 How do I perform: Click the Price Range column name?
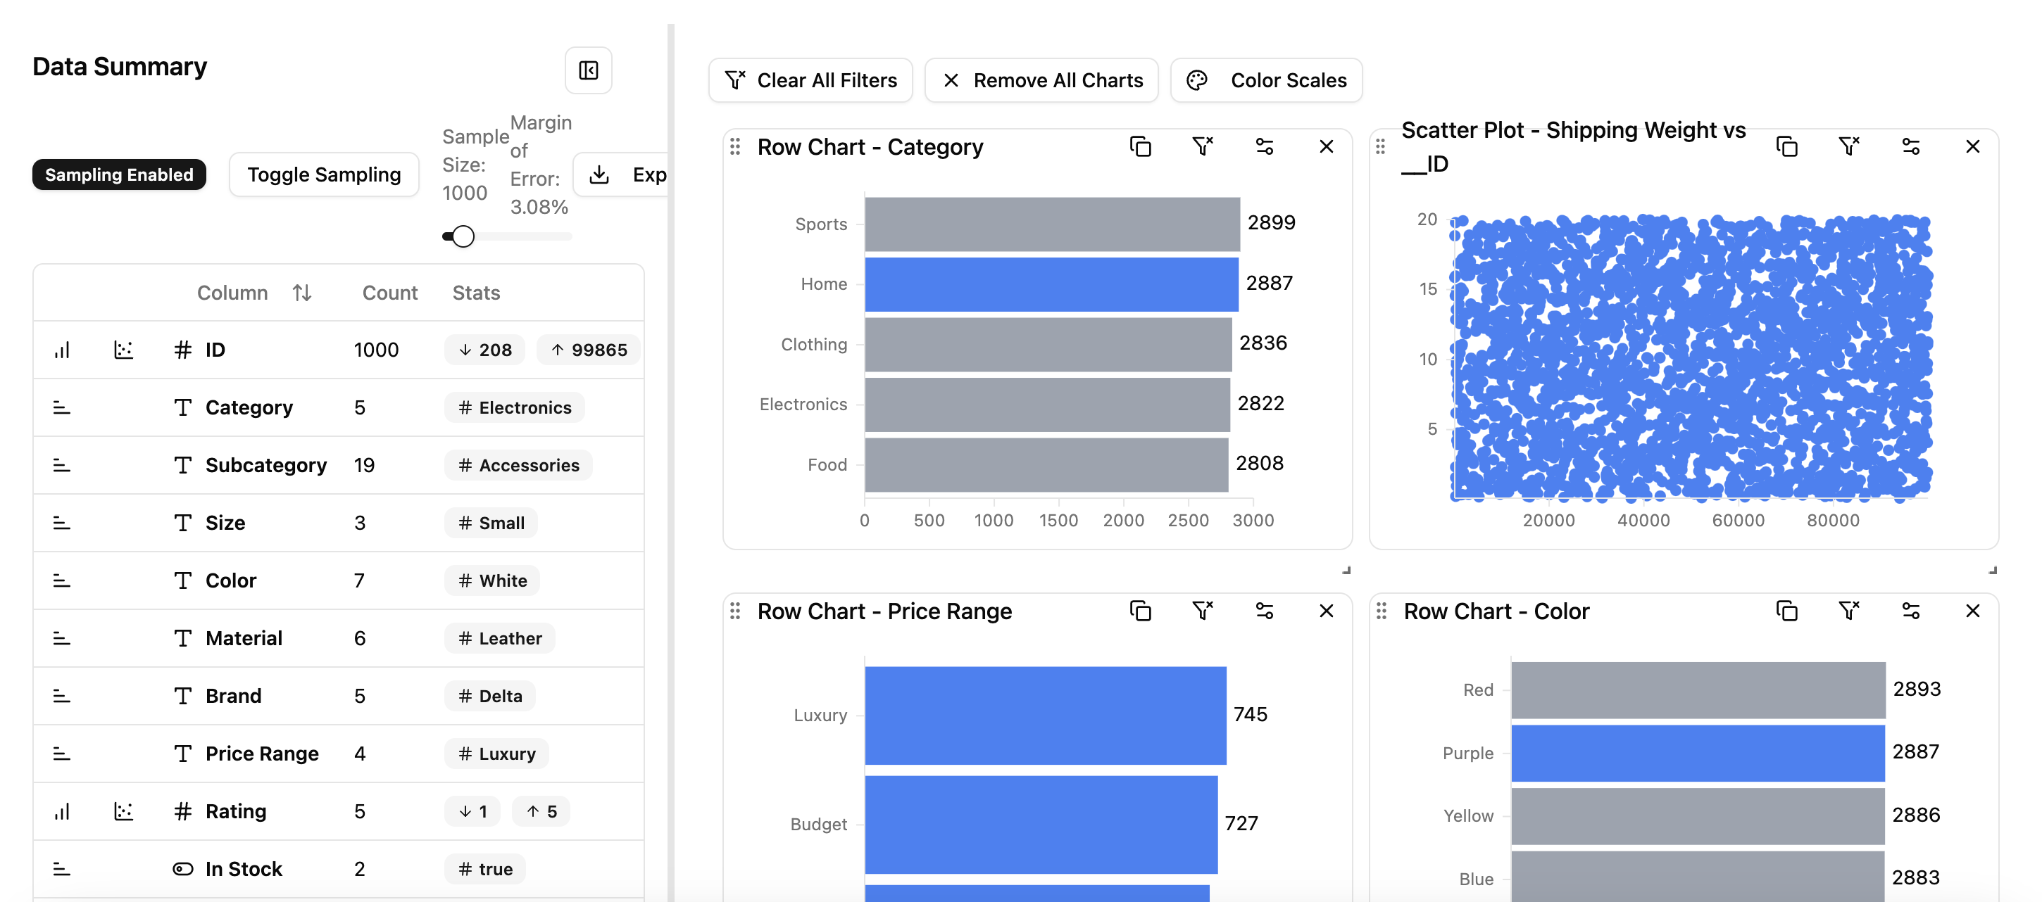click(x=262, y=754)
